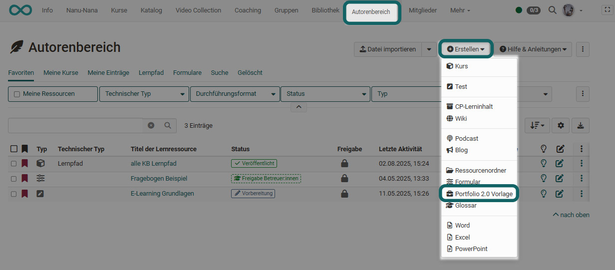
Task: Click the settings gear above the table
Action: 561,126
